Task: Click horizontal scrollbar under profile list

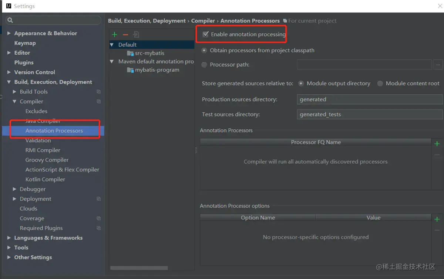Action: pos(139,268)
